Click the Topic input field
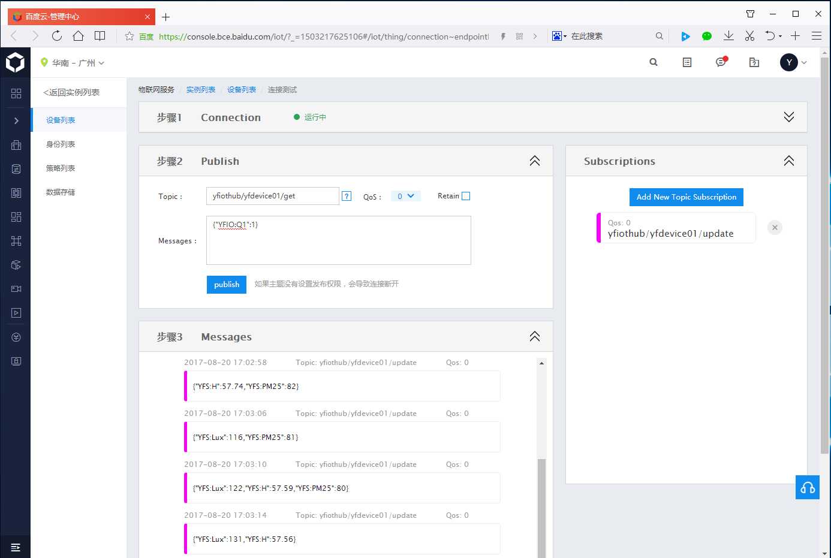The height and width of the screenshot is (558, 831). pos(273,196)
